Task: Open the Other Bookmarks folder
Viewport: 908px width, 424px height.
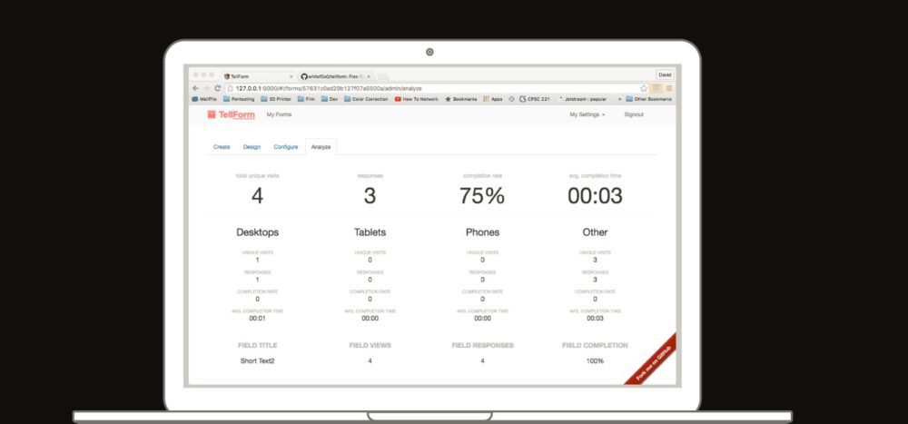Action: point(651,99)
